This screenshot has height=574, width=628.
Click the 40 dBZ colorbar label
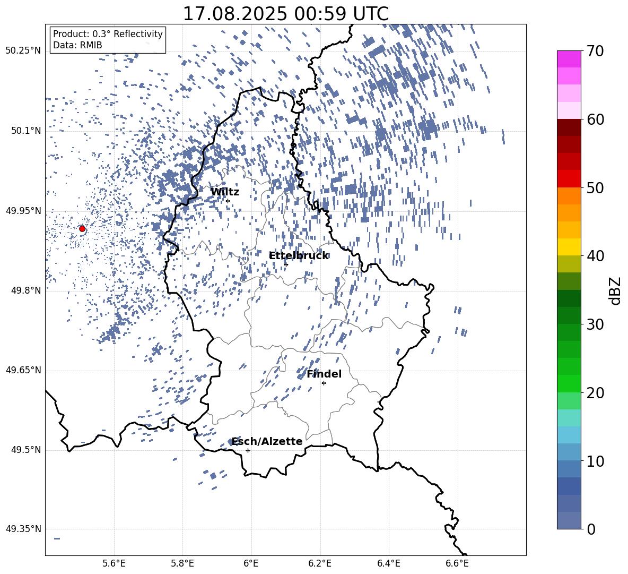click(x=595, y=256)
